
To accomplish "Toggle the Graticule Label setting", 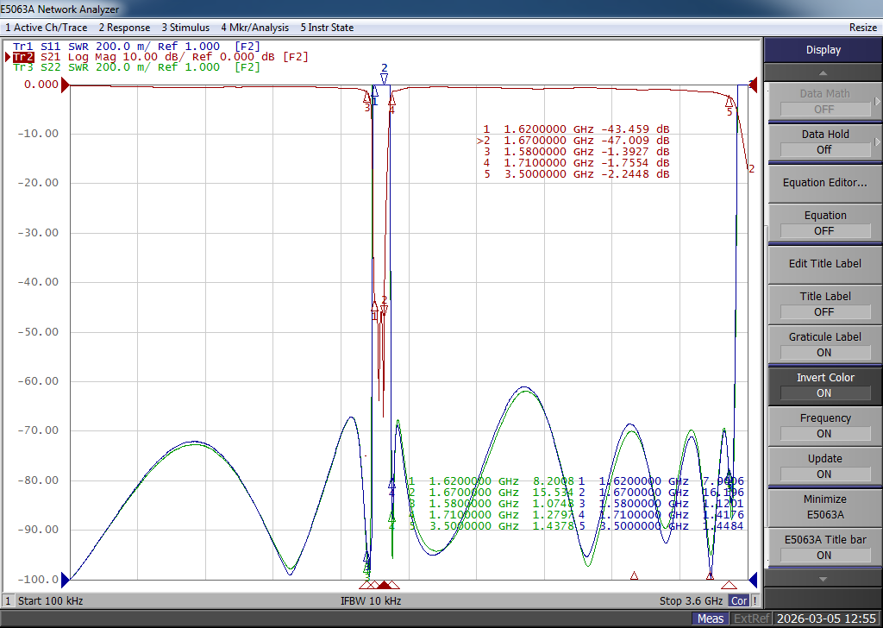I will click(824, 344).
